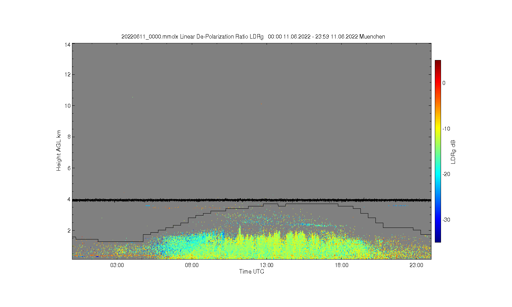512x307 pixels.
Task: Click the 'LDRg dB' colorbar label
Action: coord(453,152)
